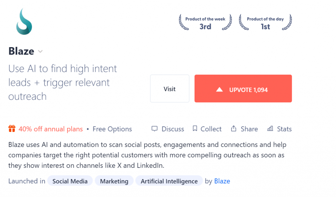
Task: Select the Marketing topic tag
Action: click(114, 181)
